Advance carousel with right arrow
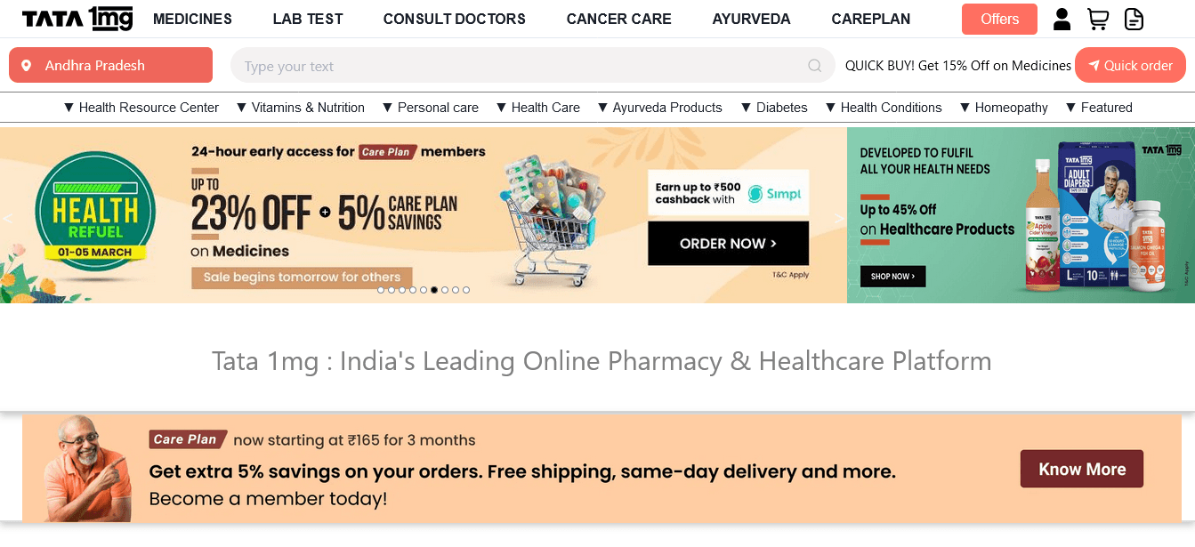 (x=838, y=219)
